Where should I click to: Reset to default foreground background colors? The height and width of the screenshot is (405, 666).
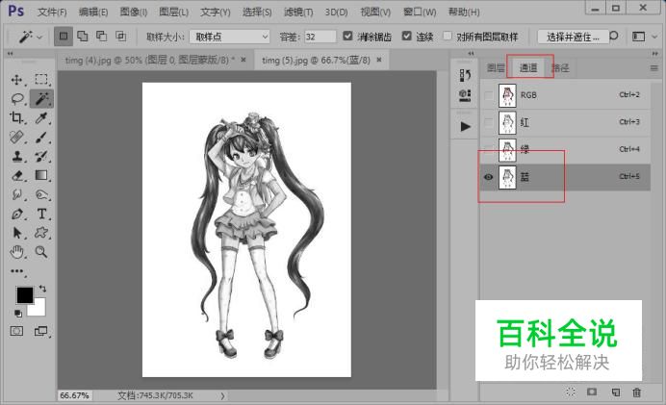[18, 314]
